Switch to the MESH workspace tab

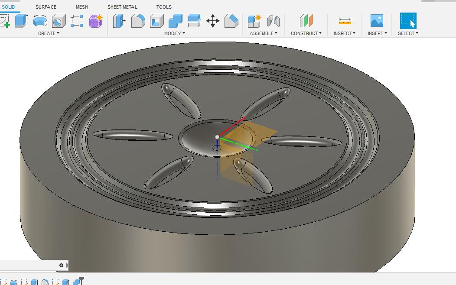click(81, 7)
